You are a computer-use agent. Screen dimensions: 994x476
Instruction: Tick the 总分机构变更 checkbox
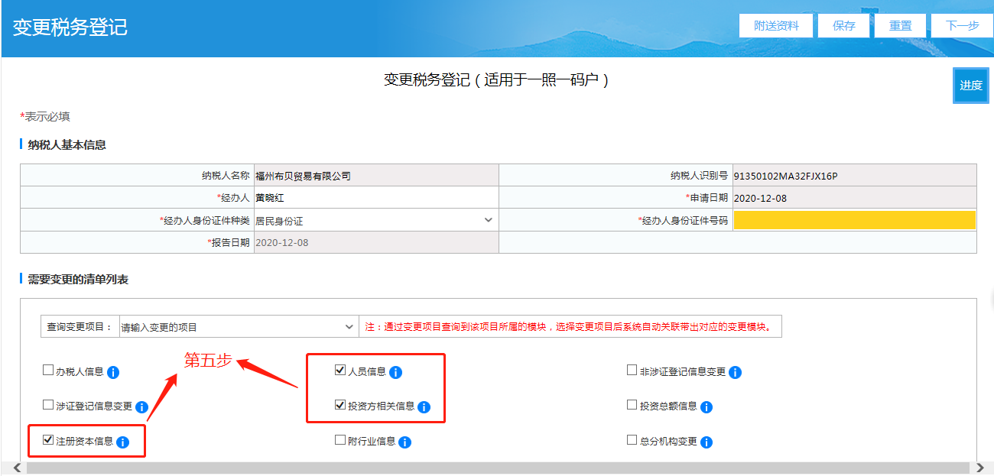tap(632, 440)
